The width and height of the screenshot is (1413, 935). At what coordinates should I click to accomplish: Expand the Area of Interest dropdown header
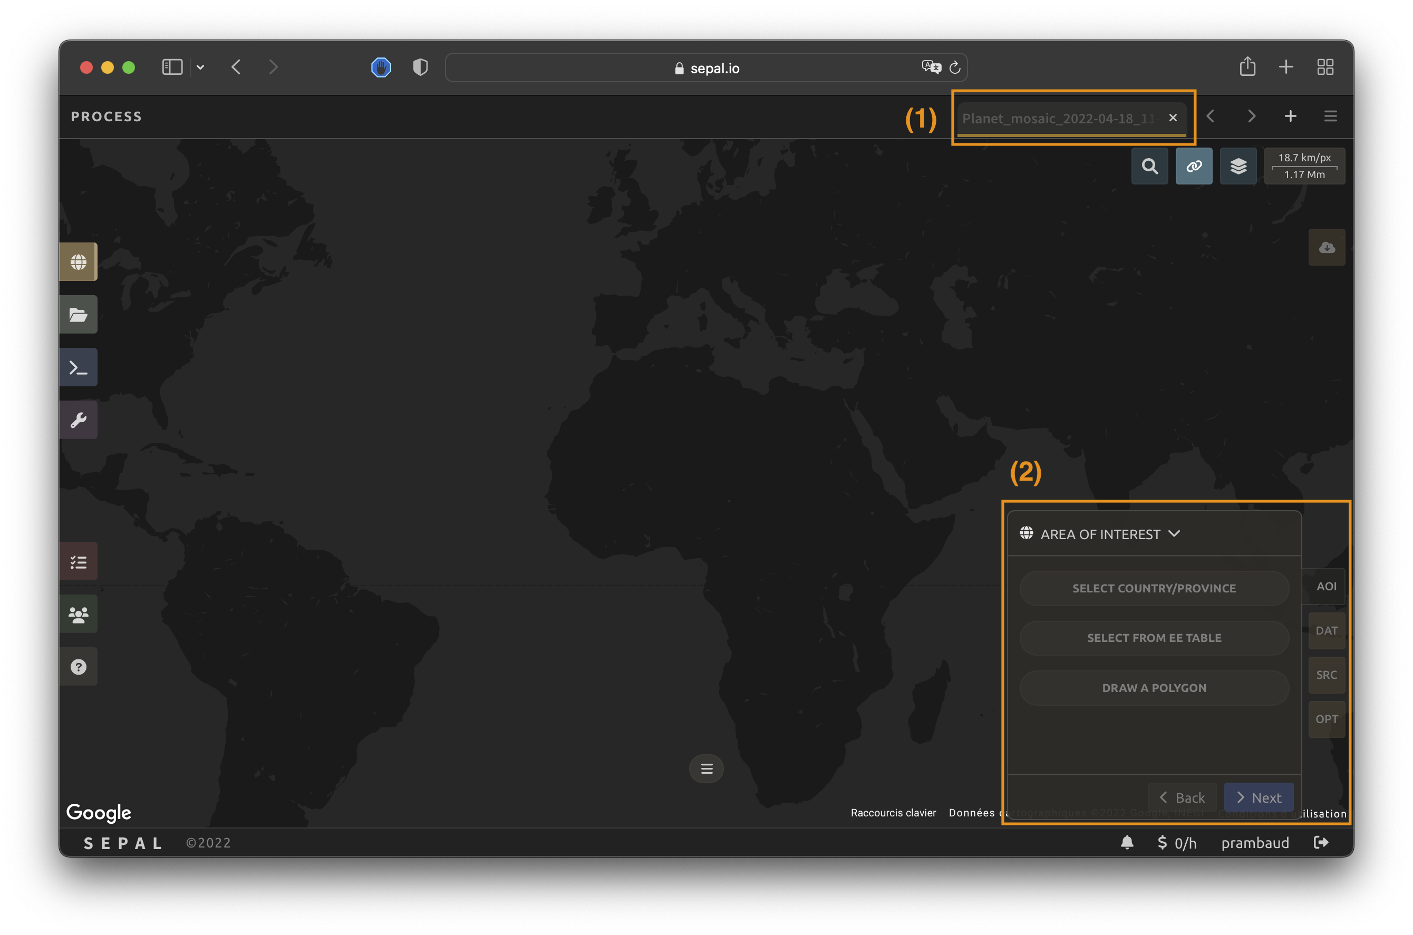click(x=1109, y=534)
